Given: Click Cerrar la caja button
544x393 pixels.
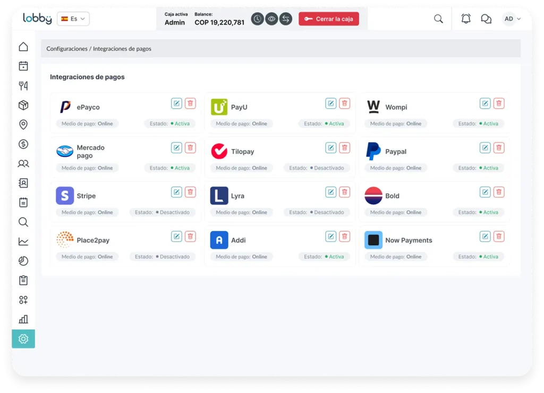Looking at the screenshot, I should point(329,19).
